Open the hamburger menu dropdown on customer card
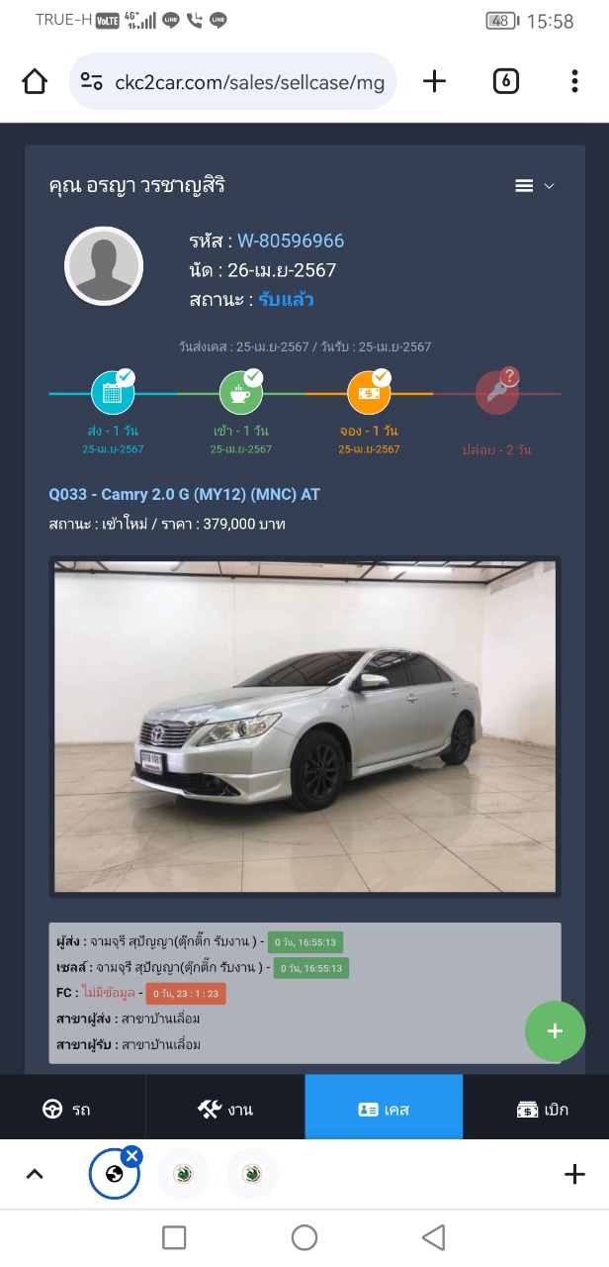 [535, 186]
